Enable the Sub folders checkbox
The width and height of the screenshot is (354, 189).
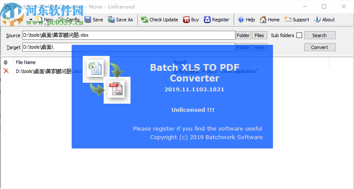(299, 35)
